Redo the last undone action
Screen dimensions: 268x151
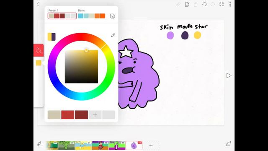pyautogui.click(x=213, y=5)
